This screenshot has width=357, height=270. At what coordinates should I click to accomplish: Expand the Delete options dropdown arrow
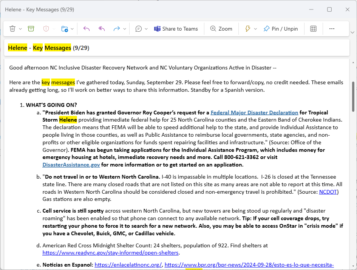pyautogui.click(x=20, y=29)
